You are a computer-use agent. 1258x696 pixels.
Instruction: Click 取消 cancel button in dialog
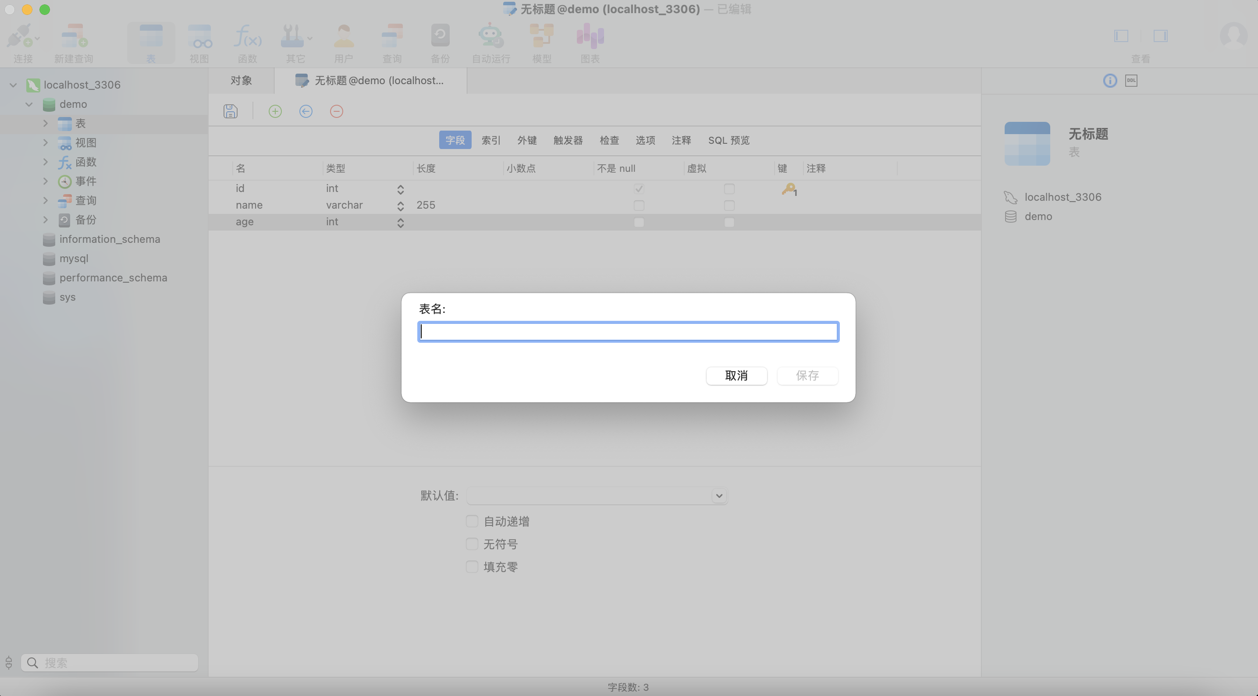pyautogui.click(x=736, y=376)
